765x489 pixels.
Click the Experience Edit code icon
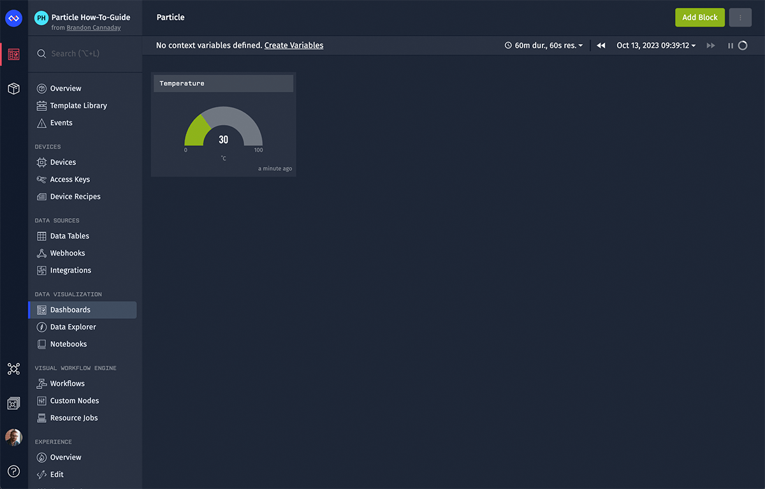click(41, 474)
